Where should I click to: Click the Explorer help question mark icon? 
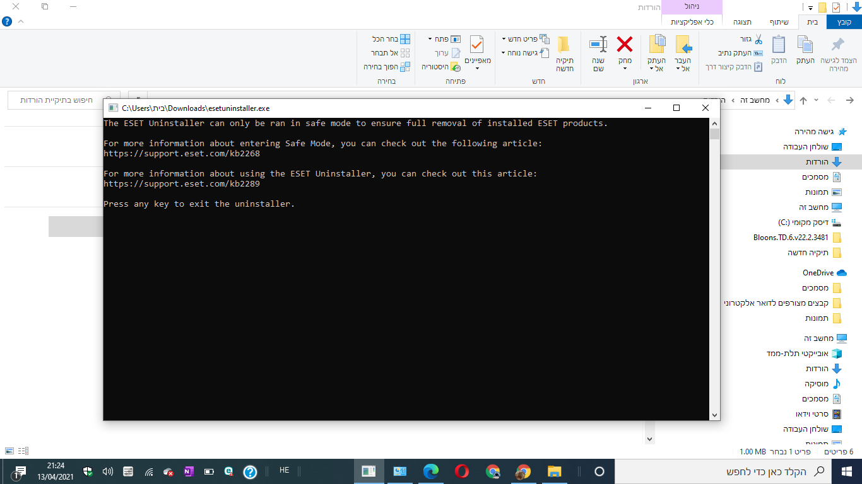click(x=7, y=21)
